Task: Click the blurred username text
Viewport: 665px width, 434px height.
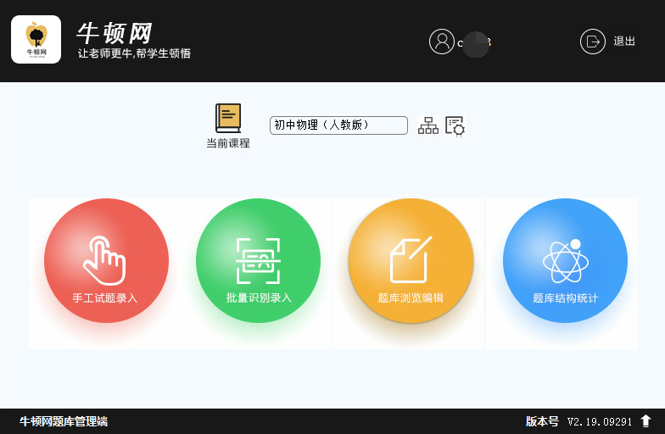Action: coord(474,42)
